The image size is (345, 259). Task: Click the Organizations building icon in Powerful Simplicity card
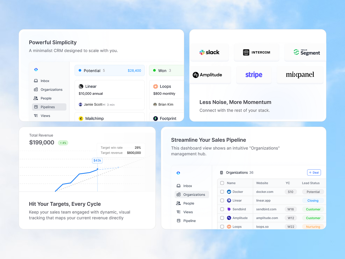pos(36,89)
